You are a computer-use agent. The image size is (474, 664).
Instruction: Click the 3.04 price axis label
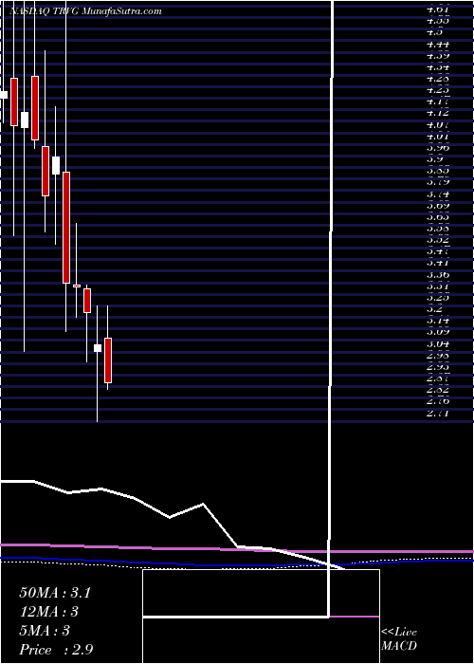point(438,343)
